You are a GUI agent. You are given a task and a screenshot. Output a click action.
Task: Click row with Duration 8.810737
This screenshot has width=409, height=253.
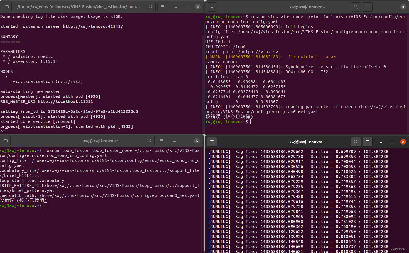coord(298,247)
